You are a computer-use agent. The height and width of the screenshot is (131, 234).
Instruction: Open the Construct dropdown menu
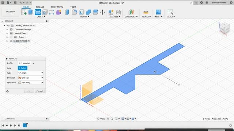click(x=131, y=17)
